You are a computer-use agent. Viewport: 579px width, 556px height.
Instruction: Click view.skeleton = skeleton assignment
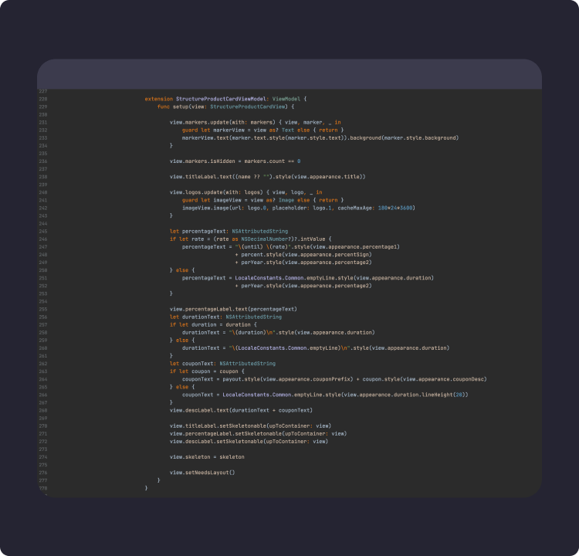coord(207,456)
